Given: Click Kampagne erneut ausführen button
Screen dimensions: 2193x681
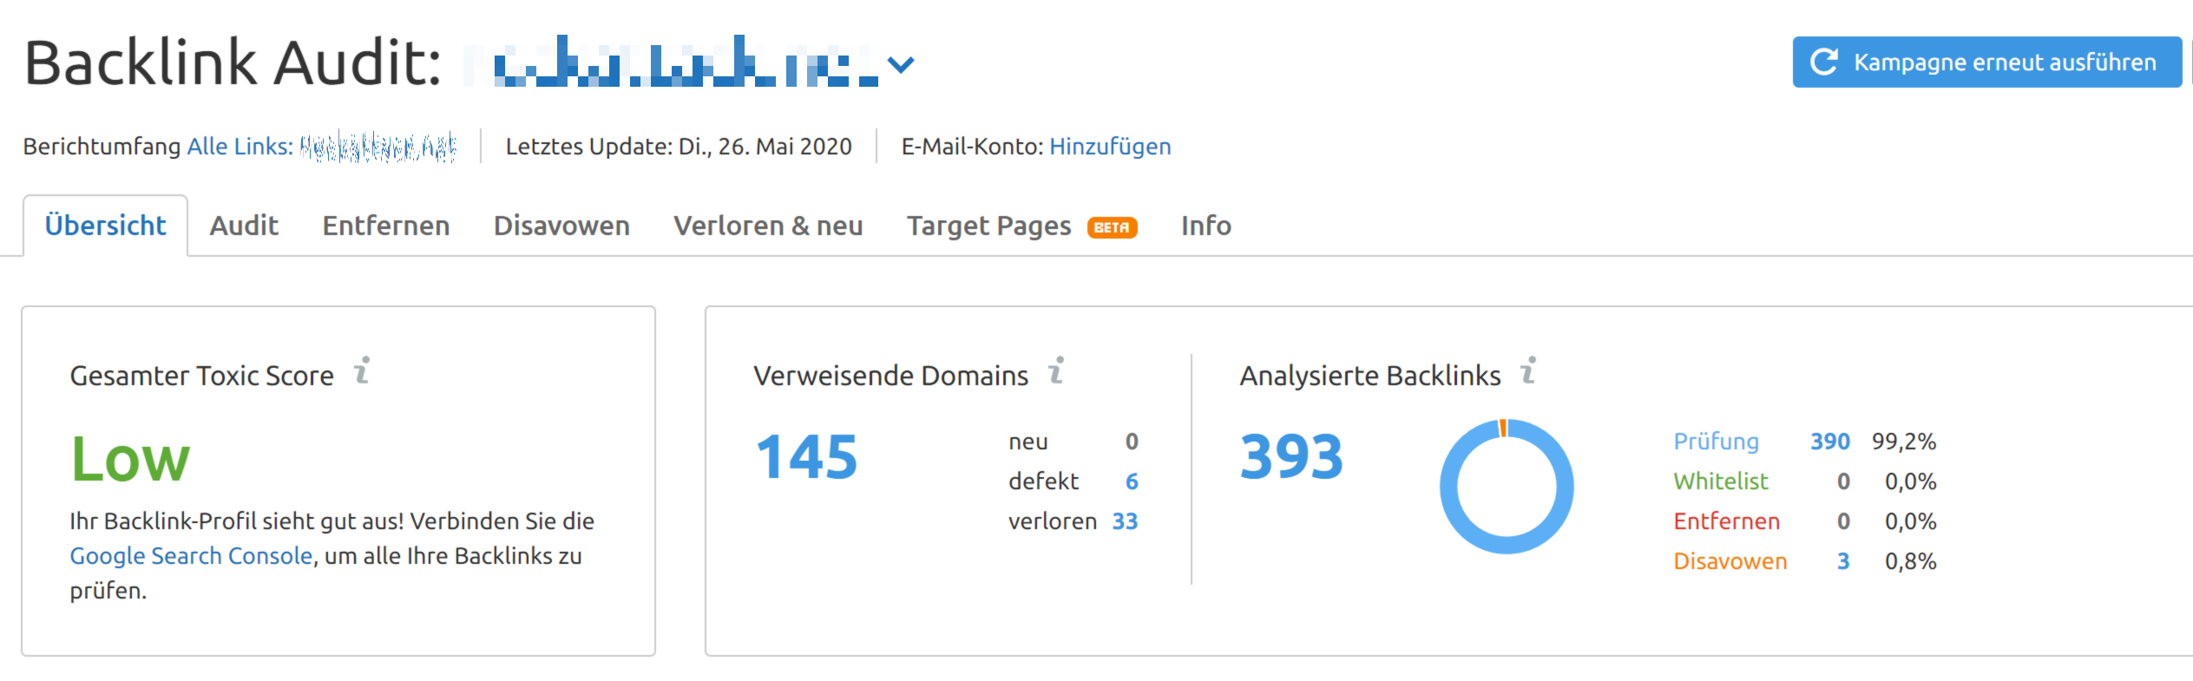Looking at the screenshot, I should [x=1987, y=62].
